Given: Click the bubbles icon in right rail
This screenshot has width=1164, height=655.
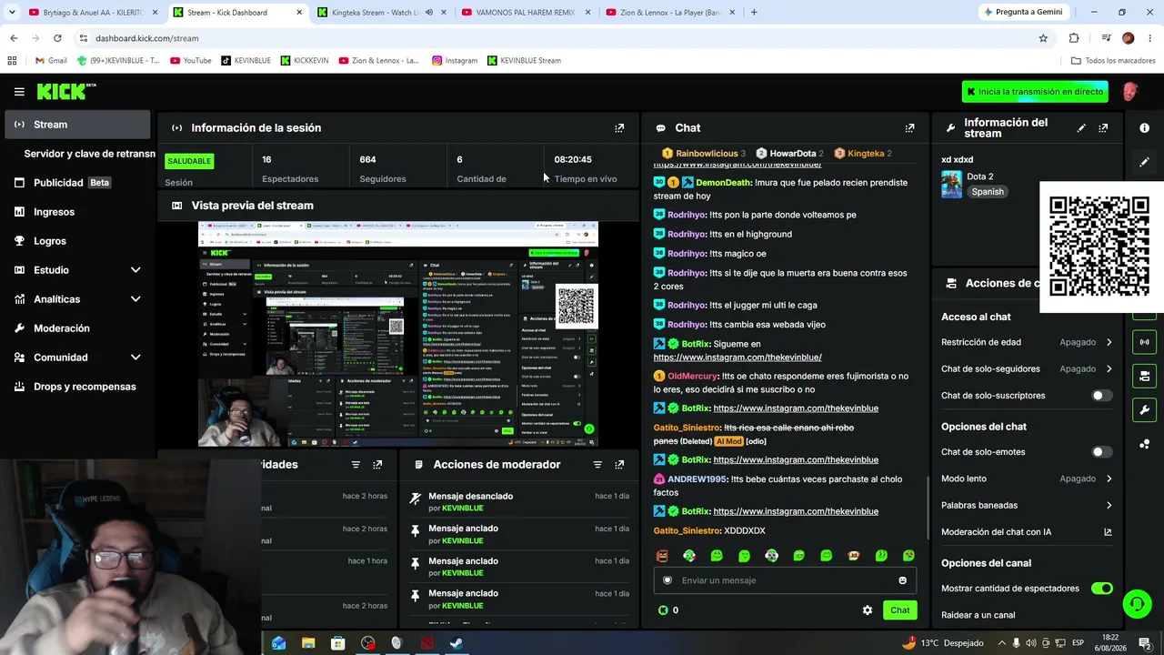Looking at the screenshot, I should 1144,444.
